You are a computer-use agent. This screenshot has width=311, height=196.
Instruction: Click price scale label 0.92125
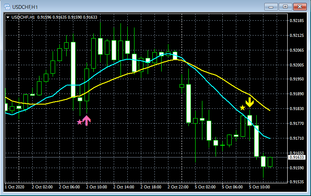click(x=297, y=36)
